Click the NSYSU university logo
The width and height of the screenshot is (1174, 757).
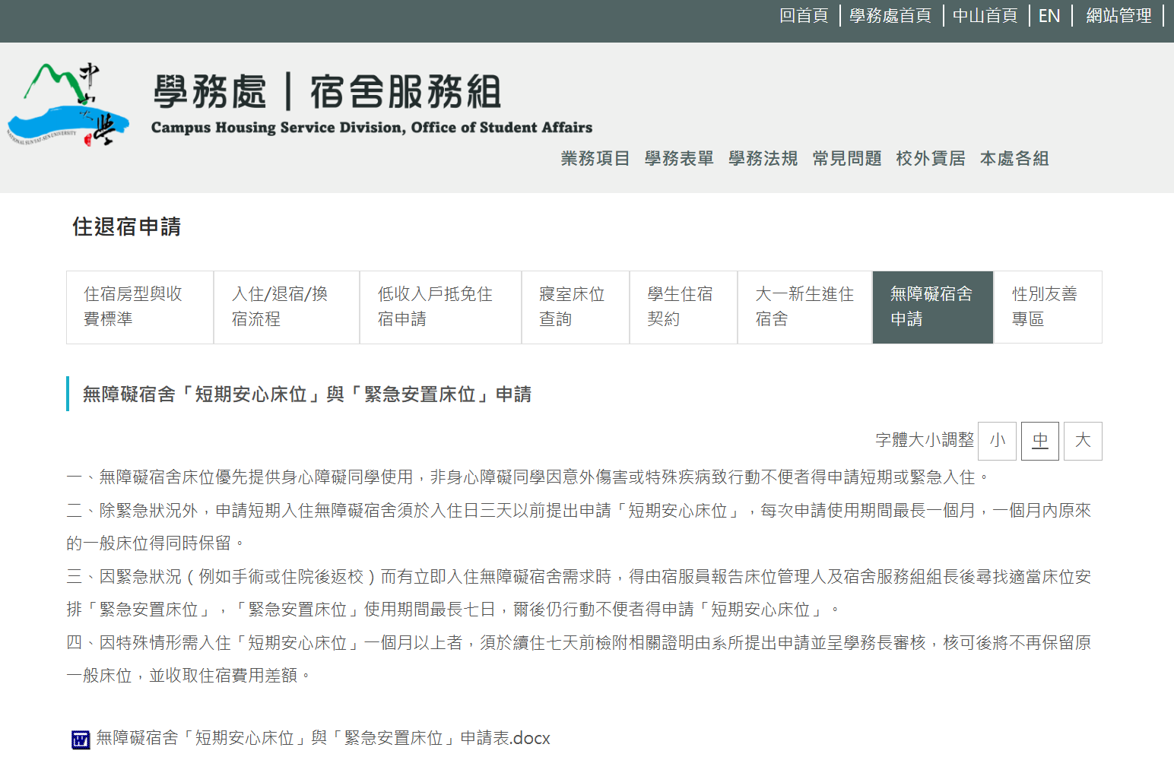(68, 105)
